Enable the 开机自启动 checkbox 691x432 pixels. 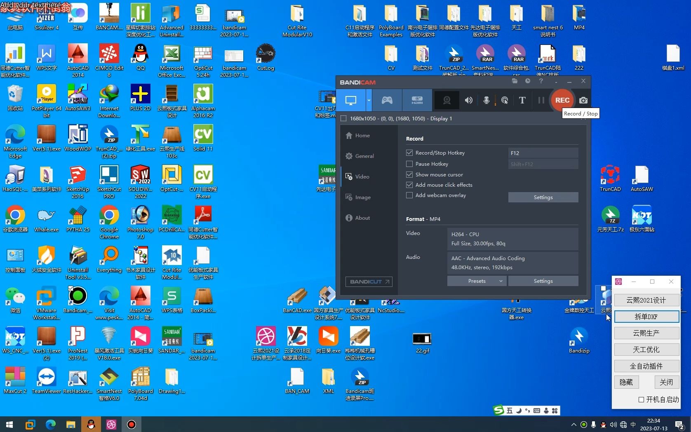pyautogui.click(x=641, y=399)
